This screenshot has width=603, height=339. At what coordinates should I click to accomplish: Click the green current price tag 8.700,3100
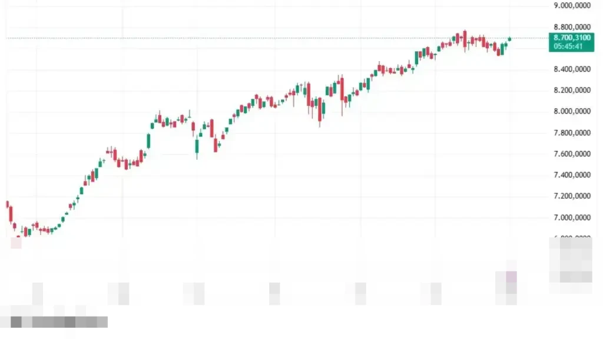569,38
